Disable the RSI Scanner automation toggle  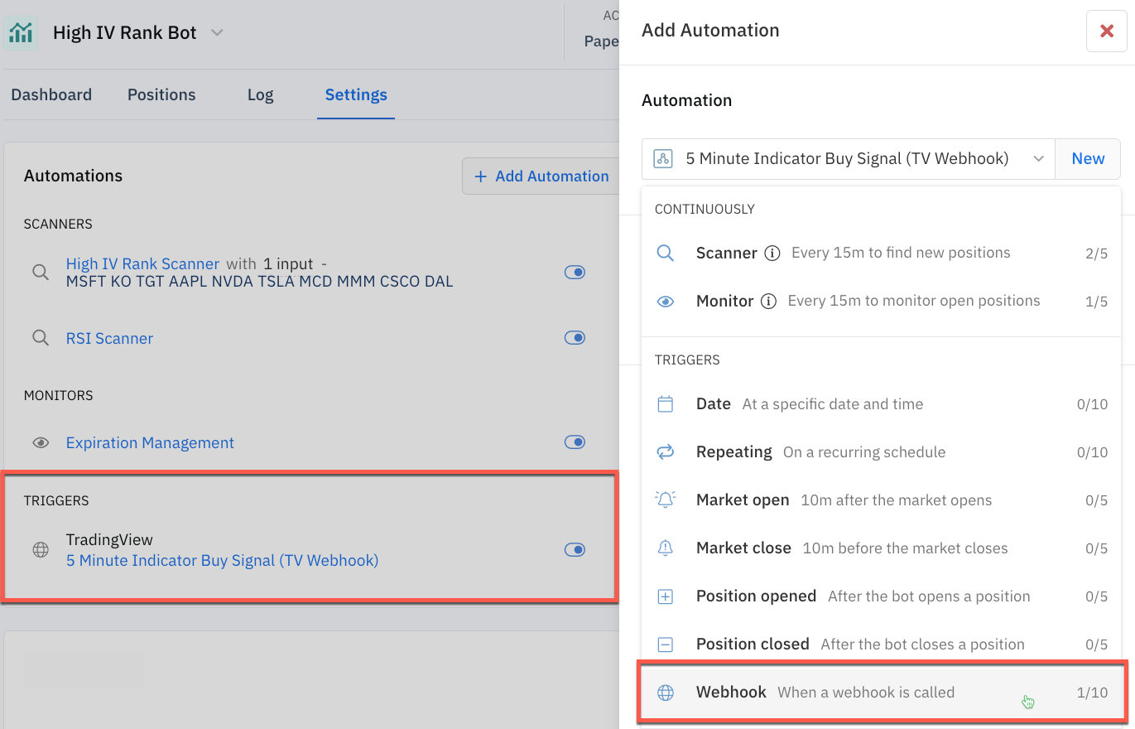pyautogui.click(x=575, y=338)
